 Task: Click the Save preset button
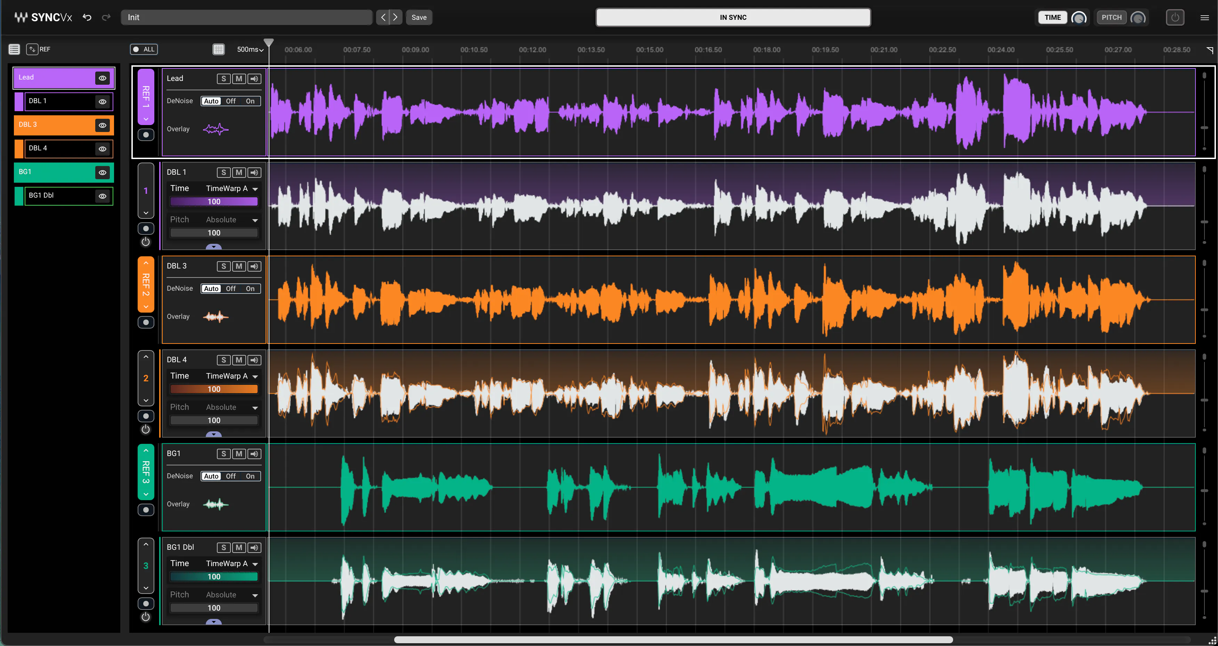tap(419, 17)
